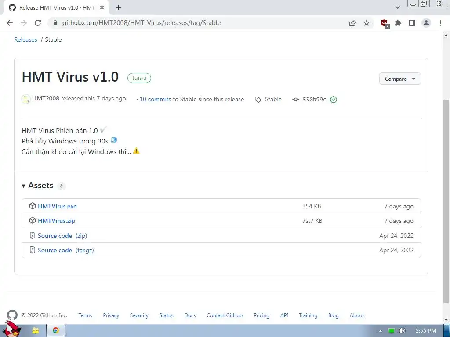Open the Security footer link
Screen dimensions: 450x337
coord(139,315)
